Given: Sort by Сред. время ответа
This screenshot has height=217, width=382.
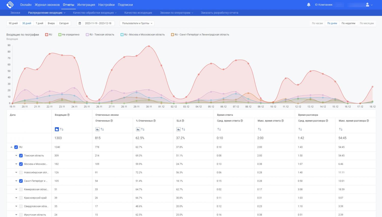Looking at the screenshot, I should coord(219,129).
